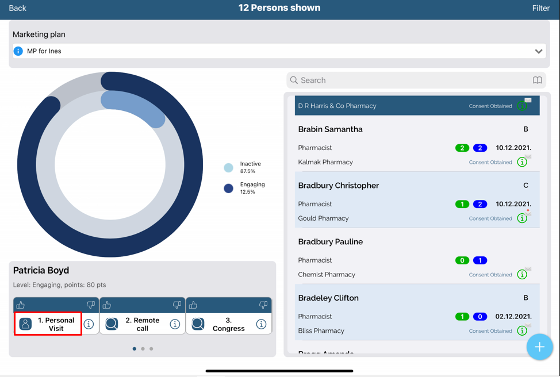
Task: Open info for Congress activity
Action: pyautogui.click(x=261, y=324)
